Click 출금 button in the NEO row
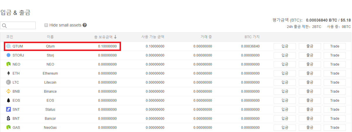 point(310,64)
